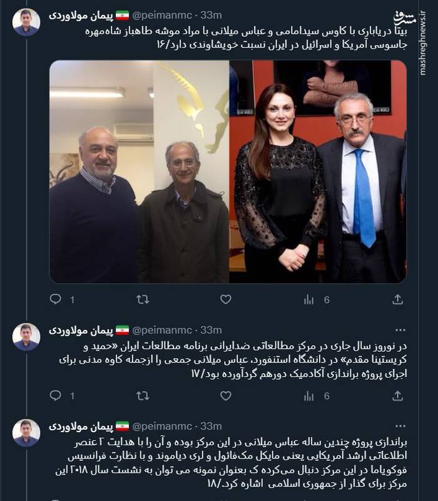
Task: Open author name on the third tweet
Action: point(81,426)
